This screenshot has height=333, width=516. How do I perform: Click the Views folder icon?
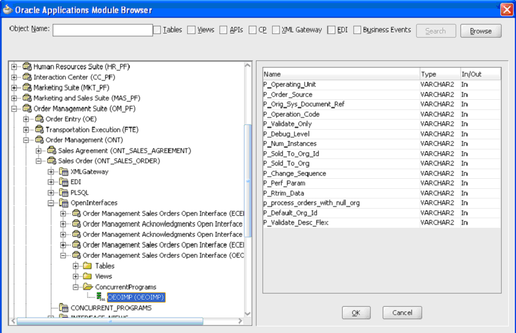coord(87,276)
